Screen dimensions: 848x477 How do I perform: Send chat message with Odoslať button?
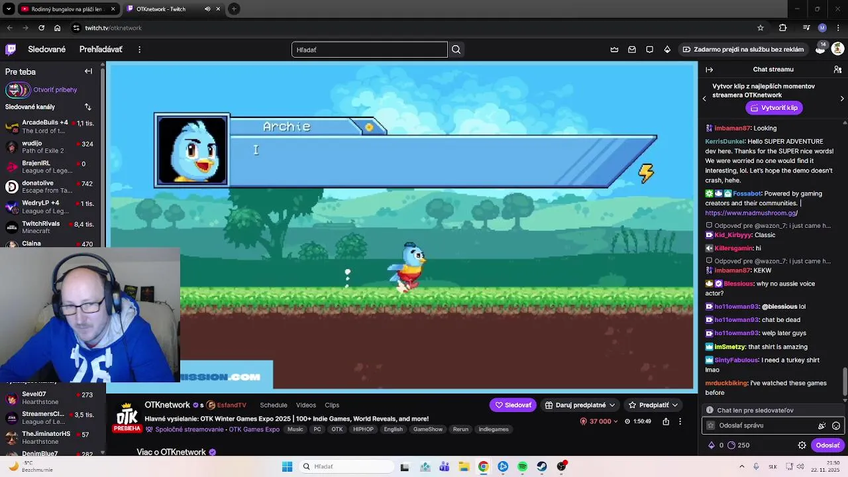click(x=827, y=445)
